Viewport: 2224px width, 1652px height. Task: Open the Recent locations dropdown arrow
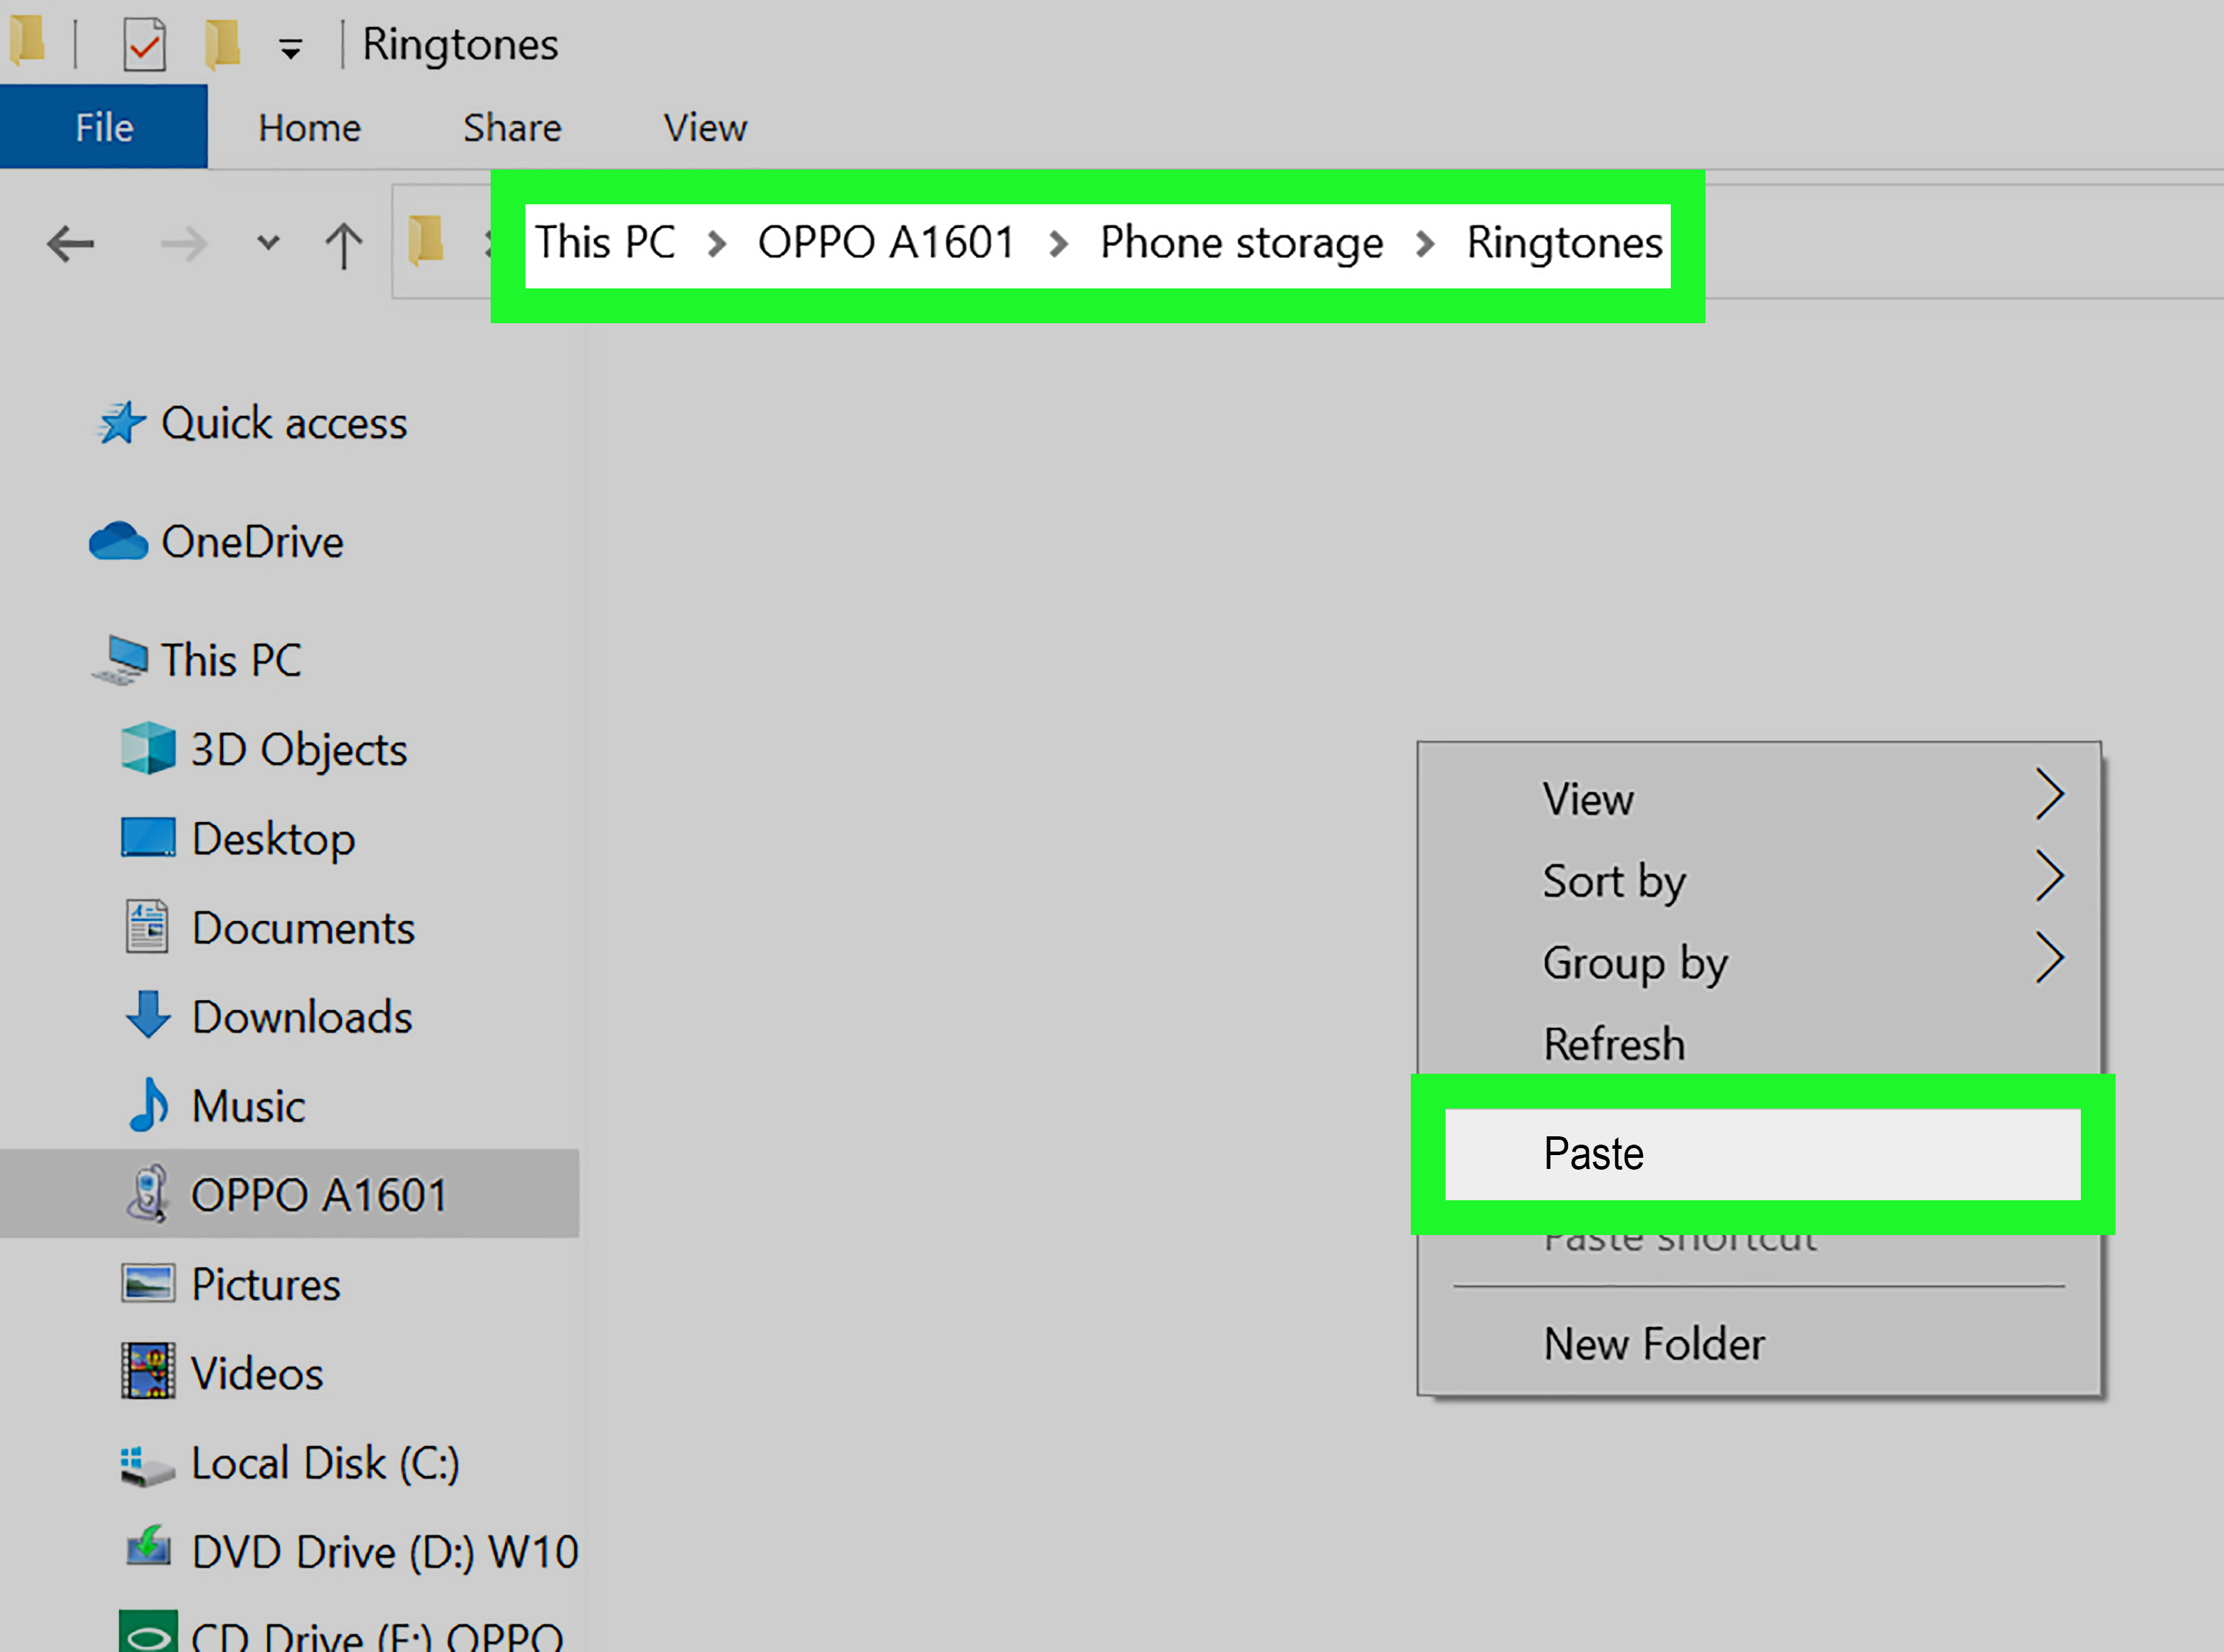(268, 242)
